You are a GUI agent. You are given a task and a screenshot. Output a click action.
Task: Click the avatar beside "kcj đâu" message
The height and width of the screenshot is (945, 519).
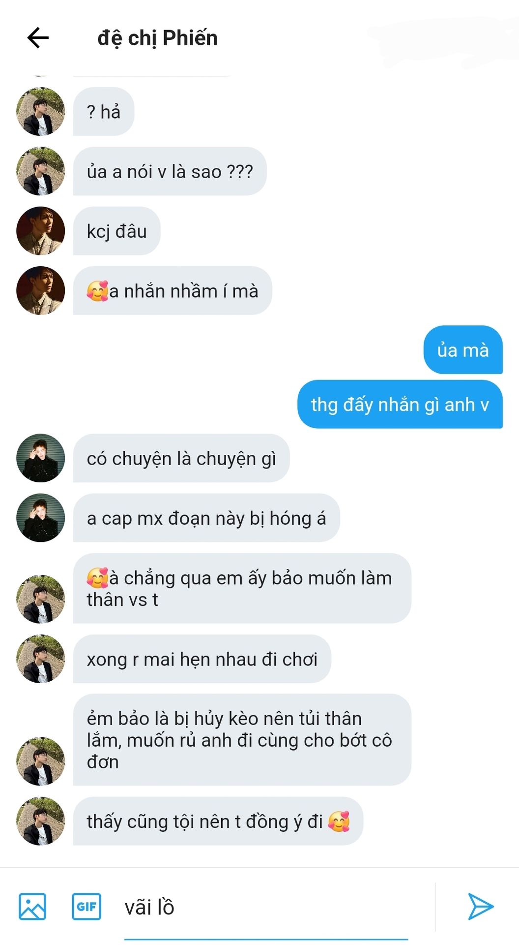41,231
